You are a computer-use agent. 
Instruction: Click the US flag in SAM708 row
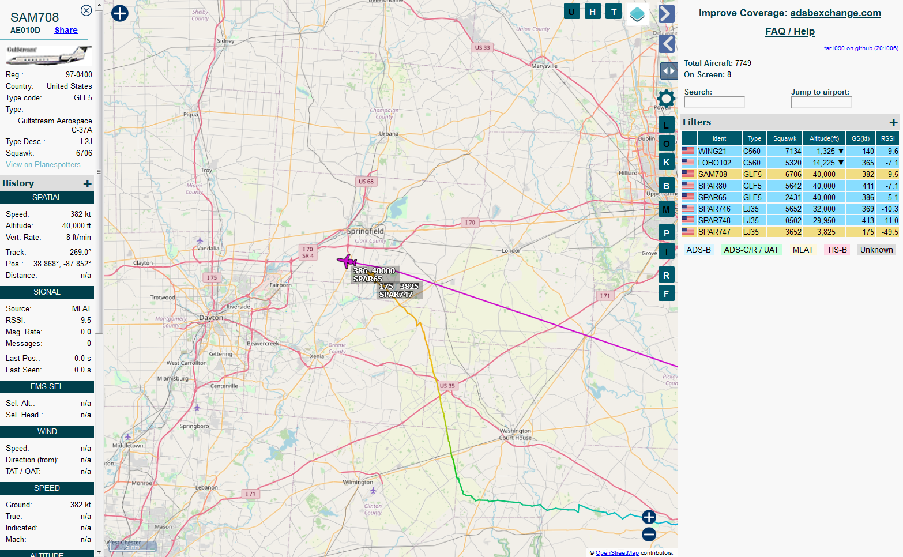(x=688, y=174)
